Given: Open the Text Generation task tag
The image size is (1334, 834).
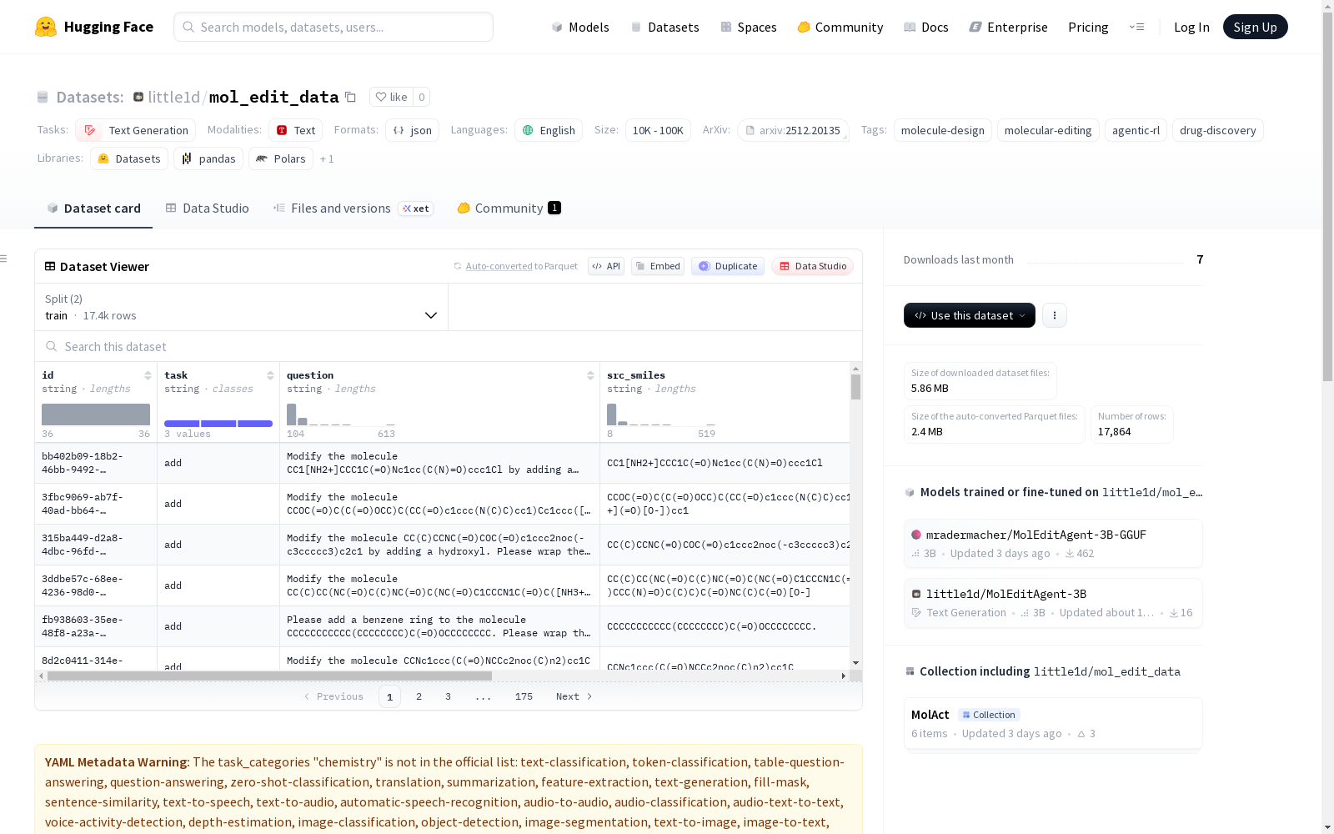Looking at the screenshot, I should [x=136, y=130].
